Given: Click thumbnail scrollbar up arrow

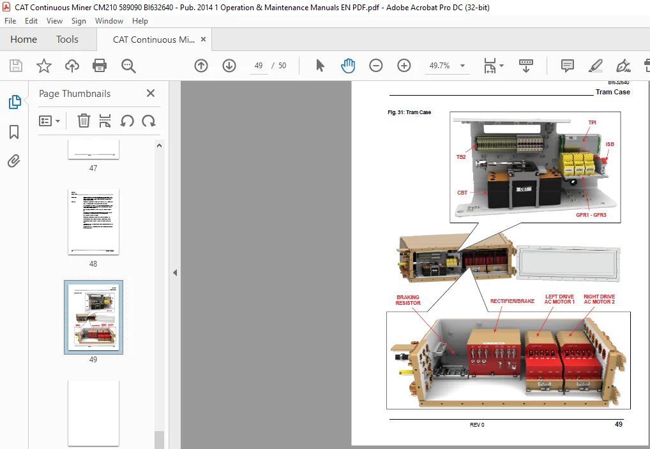Looking at the screenshot, I should 159,146.
